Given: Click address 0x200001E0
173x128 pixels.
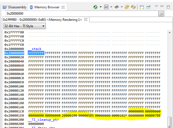Looking at the screenshot, I should pos(14,116).
